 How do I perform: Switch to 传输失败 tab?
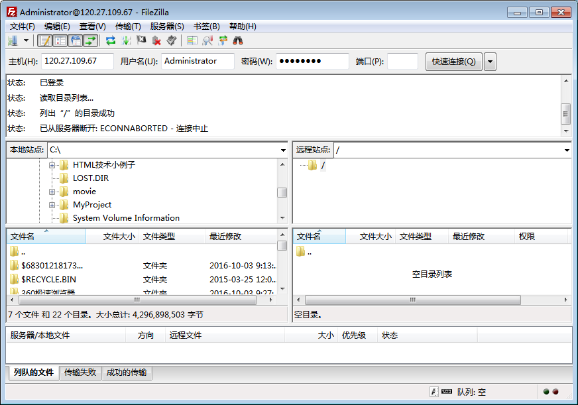(x=80, y=373)
